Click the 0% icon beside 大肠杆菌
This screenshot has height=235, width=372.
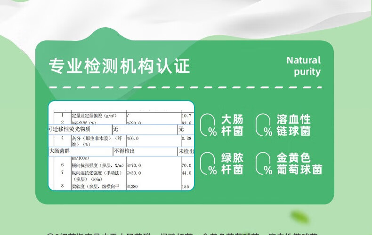tap(209, 125)
